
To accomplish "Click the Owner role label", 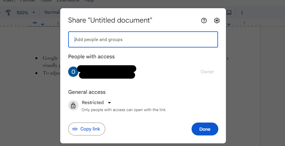I will pyautogui.click(x=207, y=72).
